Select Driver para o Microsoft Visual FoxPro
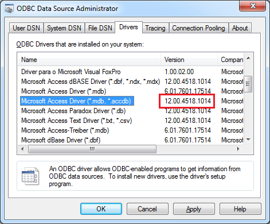The height and width of the screenshot is (224, 270). click(71, 72)
